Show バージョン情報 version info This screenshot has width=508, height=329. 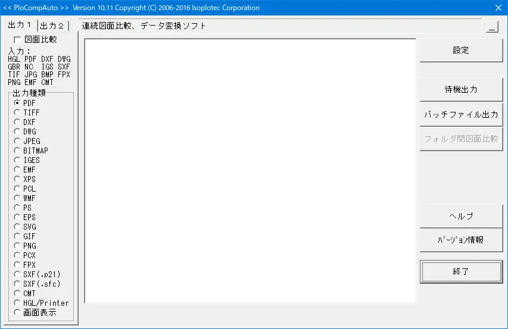click(461, 240)
